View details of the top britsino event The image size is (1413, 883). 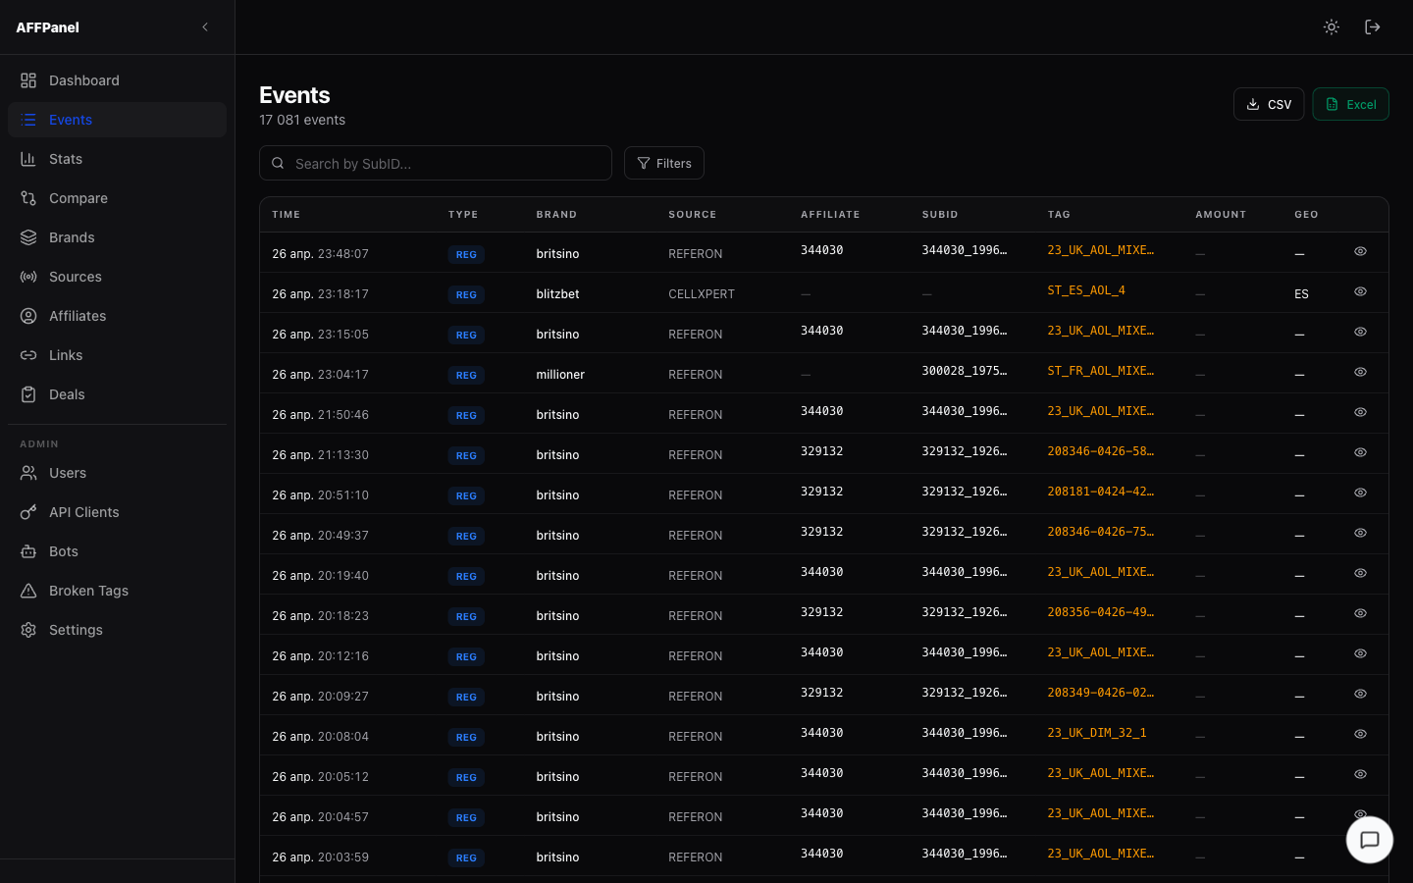(x=1360, y=251)
